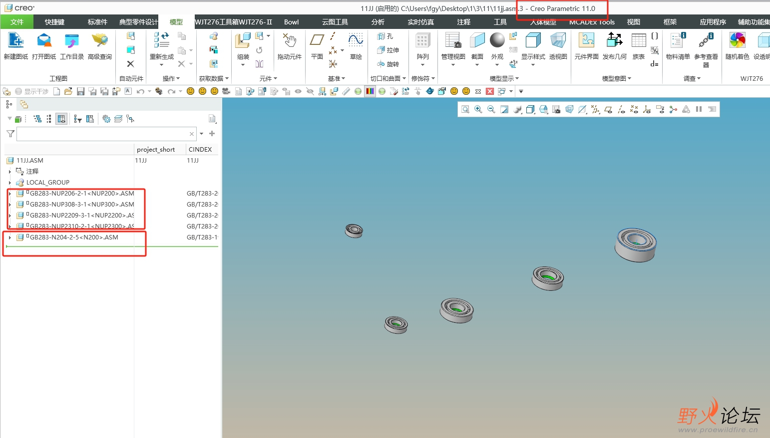
Task: Click the 截面 section icon
Action: [477, 40]
